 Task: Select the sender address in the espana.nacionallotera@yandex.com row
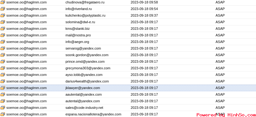pyautogui.click(x=26, y=114)
